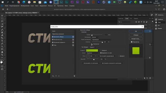Uncheck the Stroke effect checkbox

53,37
